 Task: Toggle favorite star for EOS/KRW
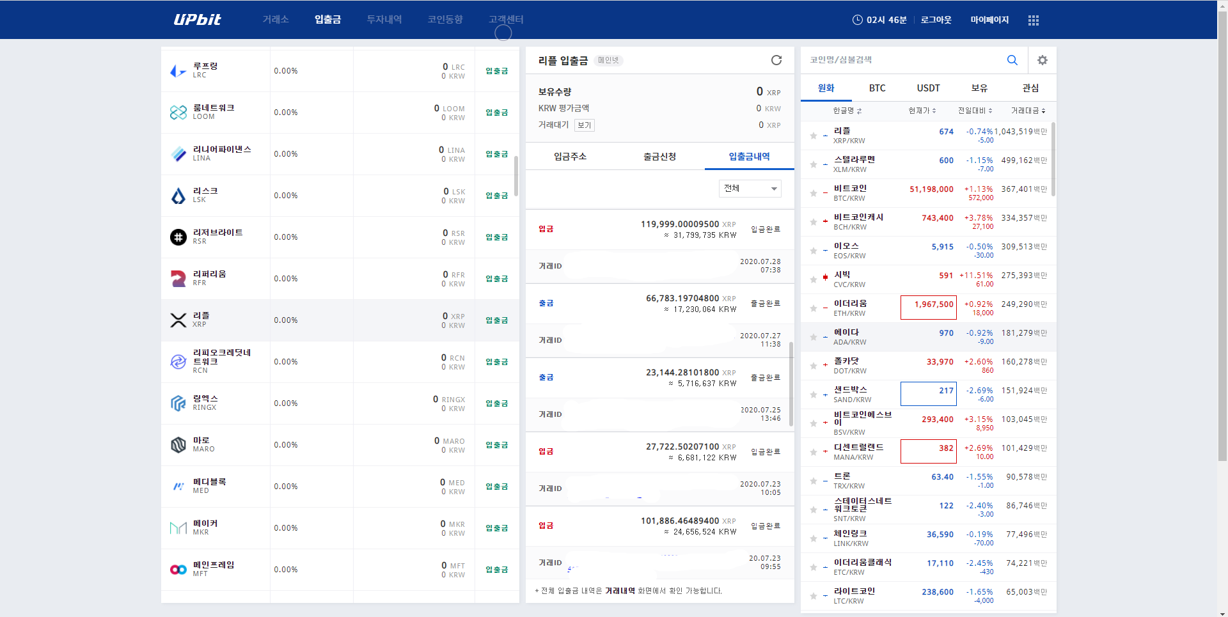(814, 251)
